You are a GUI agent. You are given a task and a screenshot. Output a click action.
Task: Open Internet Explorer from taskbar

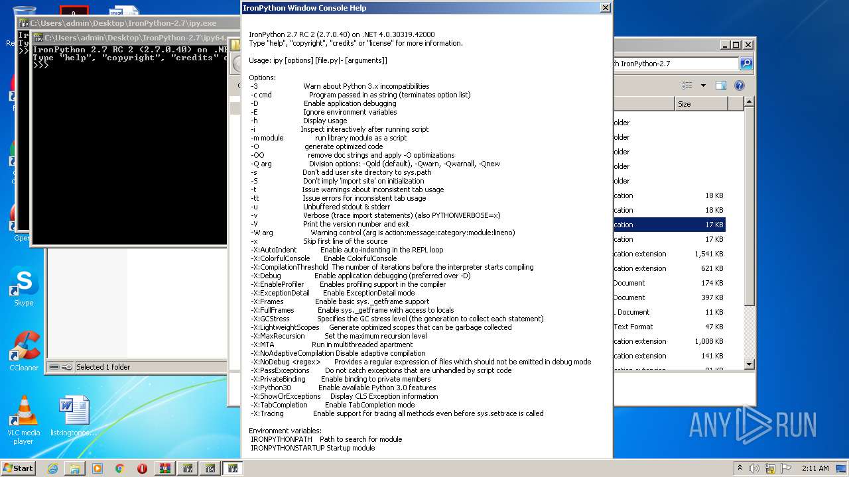(52, 468)
